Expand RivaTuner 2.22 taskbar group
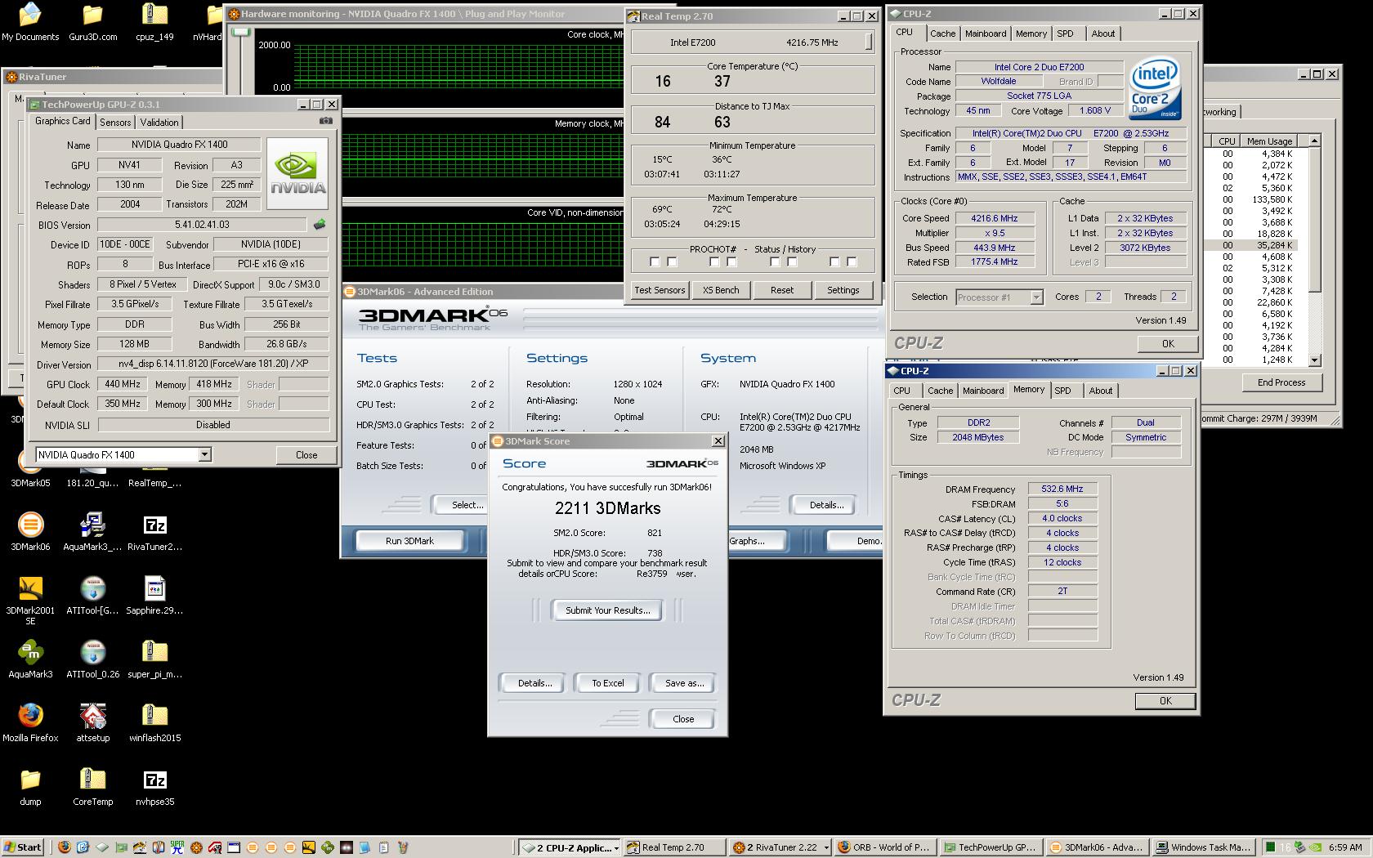The width and height of the screenshot is (1373, 858). click(x=780, y=847)
